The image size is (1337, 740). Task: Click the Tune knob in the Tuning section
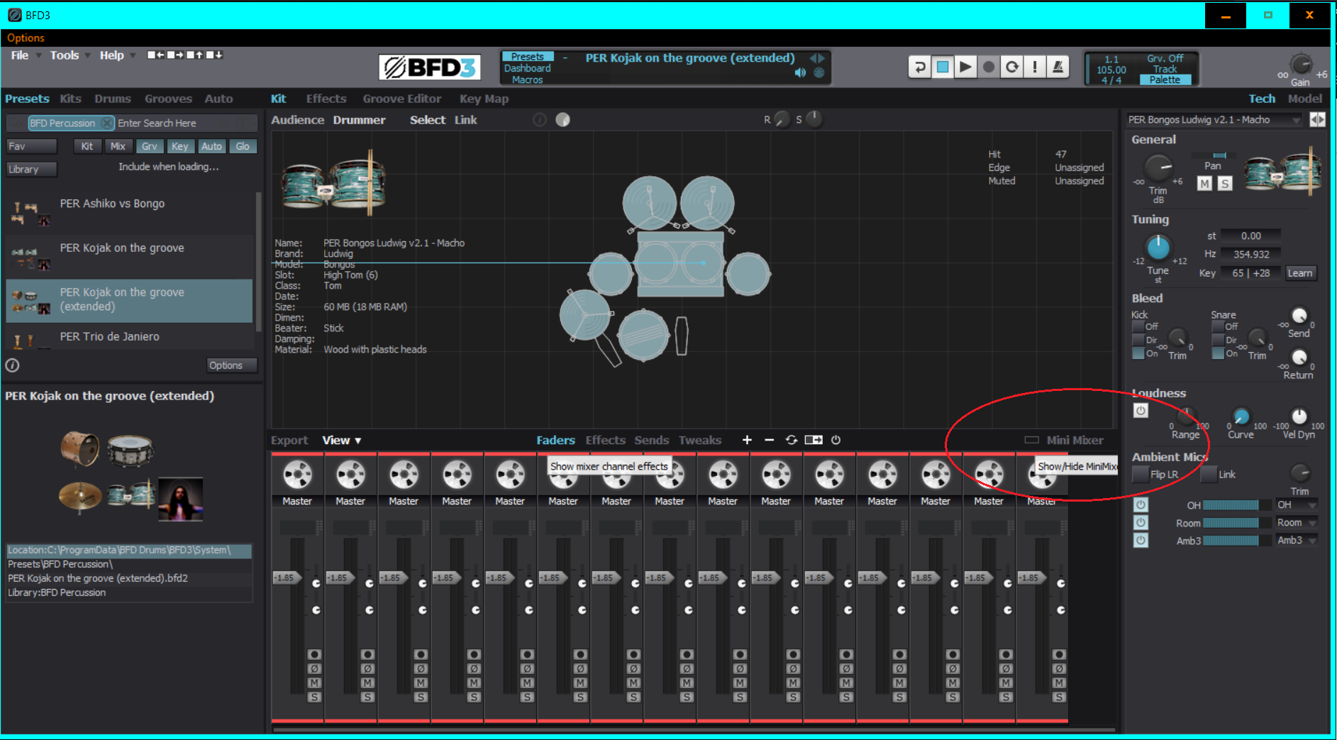[1158, 248]
